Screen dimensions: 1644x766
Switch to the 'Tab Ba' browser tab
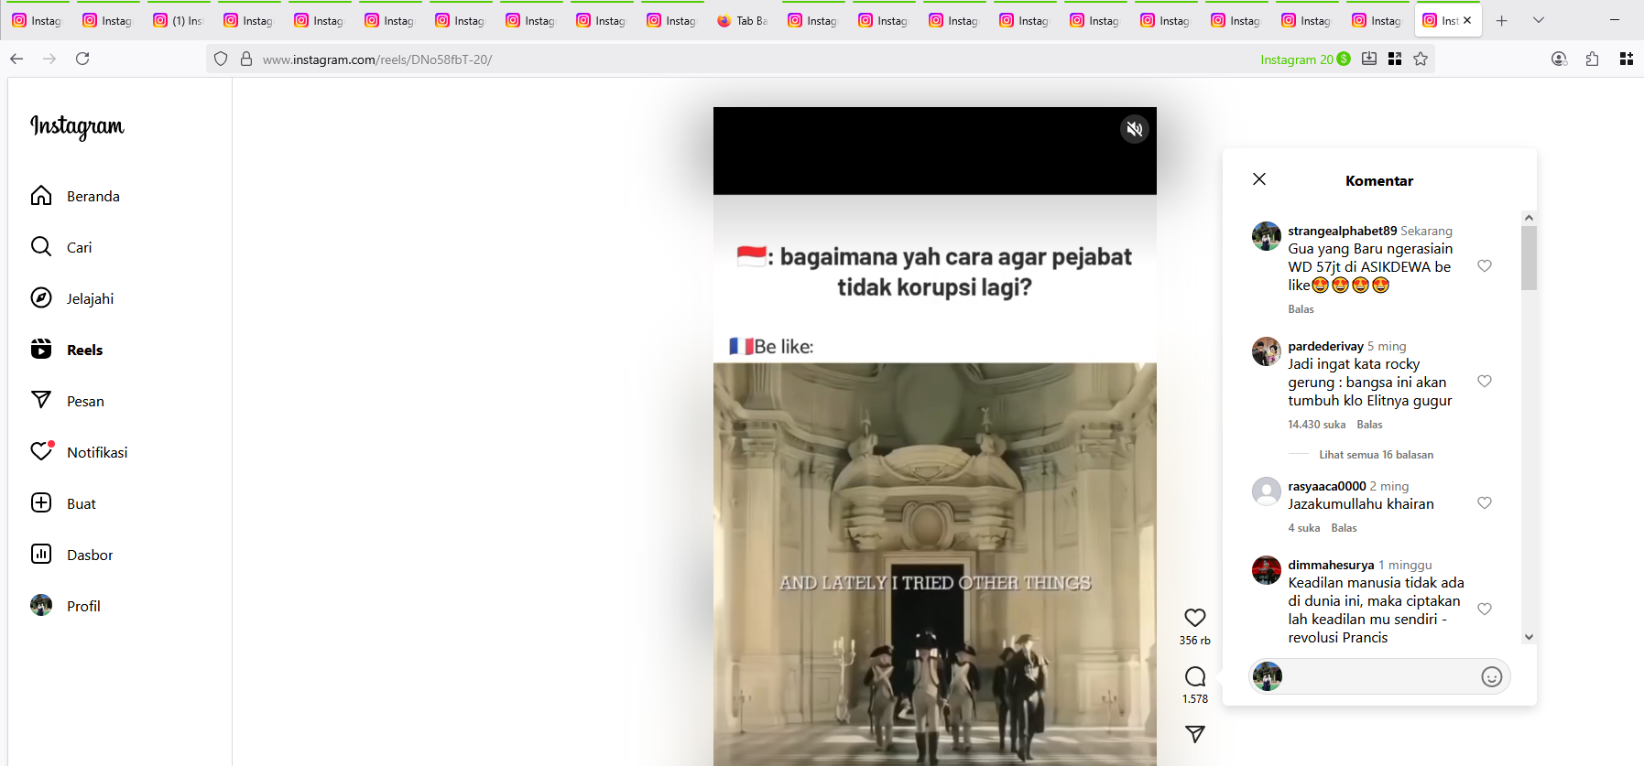click(x=743, y=20)
